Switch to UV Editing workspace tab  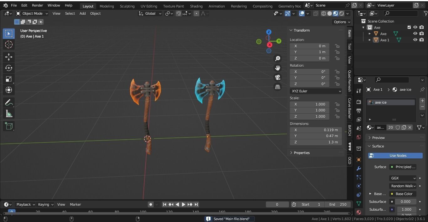(x=149, y=6)
